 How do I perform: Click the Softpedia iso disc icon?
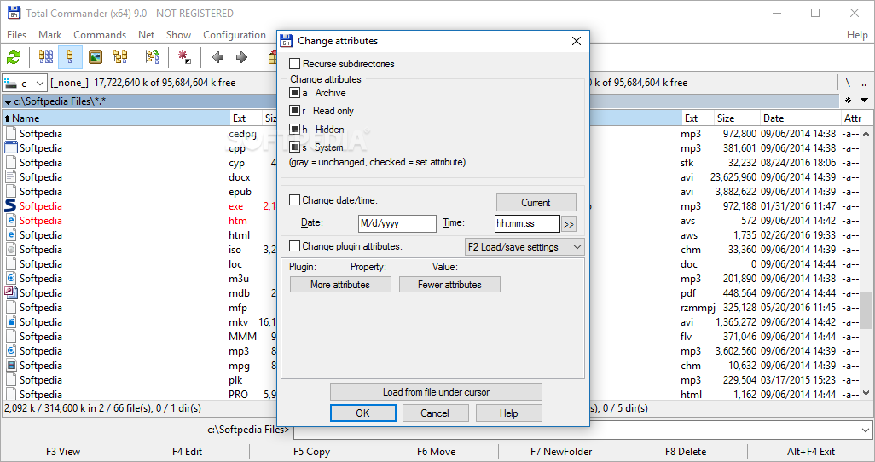pyautogui.click(x=10, y=250)
